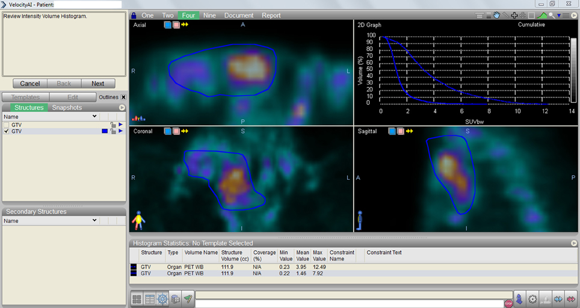This screenshot has width=580, height=308.
Task: Open Structures Name column dropdown
Action: [94, 116]
